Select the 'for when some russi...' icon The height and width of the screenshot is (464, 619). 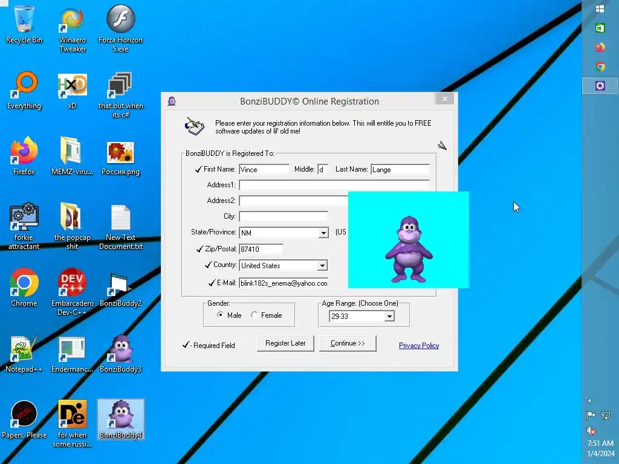(x=73, y=424)
